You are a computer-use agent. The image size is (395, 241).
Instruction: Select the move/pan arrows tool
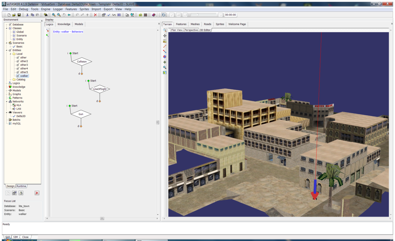click(x=165, y=36)
